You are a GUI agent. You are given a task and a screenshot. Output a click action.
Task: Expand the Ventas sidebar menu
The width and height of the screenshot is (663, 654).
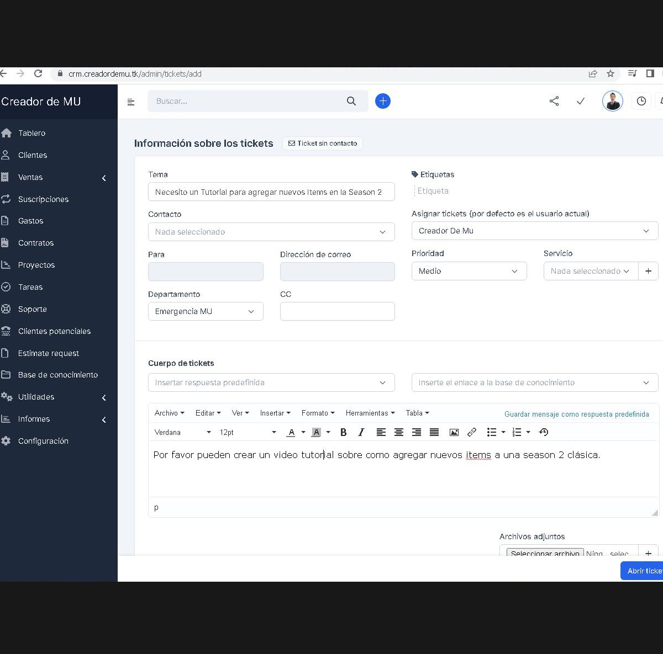pos(59,177)
